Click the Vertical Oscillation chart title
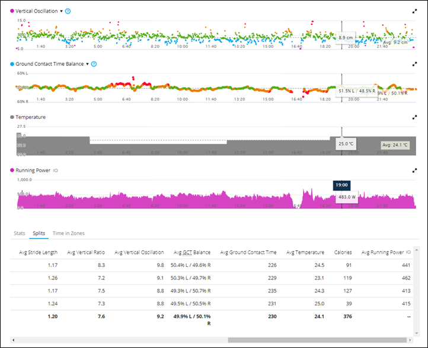428x348 pixels. (37, 11)
